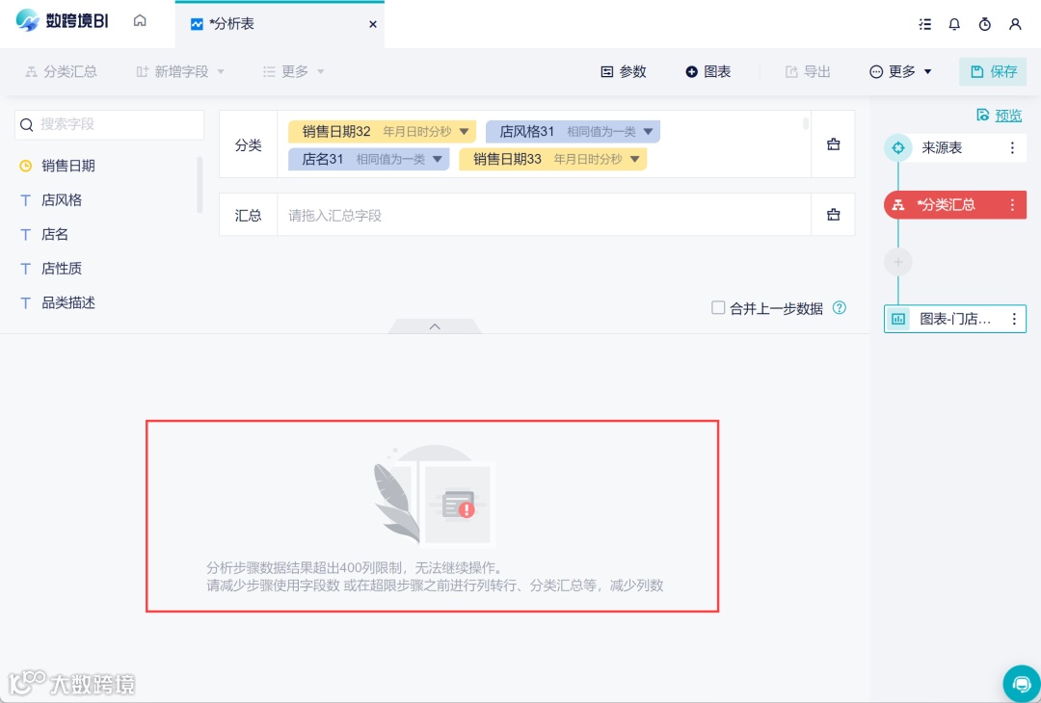Click the home icon next to the logo
The image size is (1041, 703).
pyautogui.click(x=140, y=19)
